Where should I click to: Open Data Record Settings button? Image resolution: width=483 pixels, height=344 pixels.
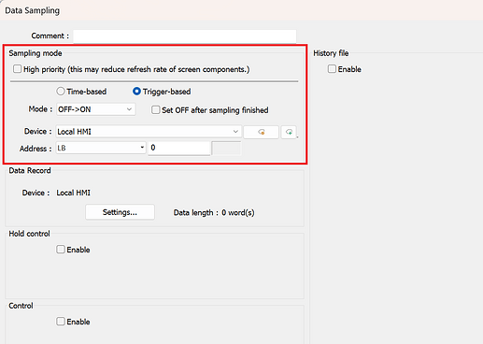click(x=120, y=212)
